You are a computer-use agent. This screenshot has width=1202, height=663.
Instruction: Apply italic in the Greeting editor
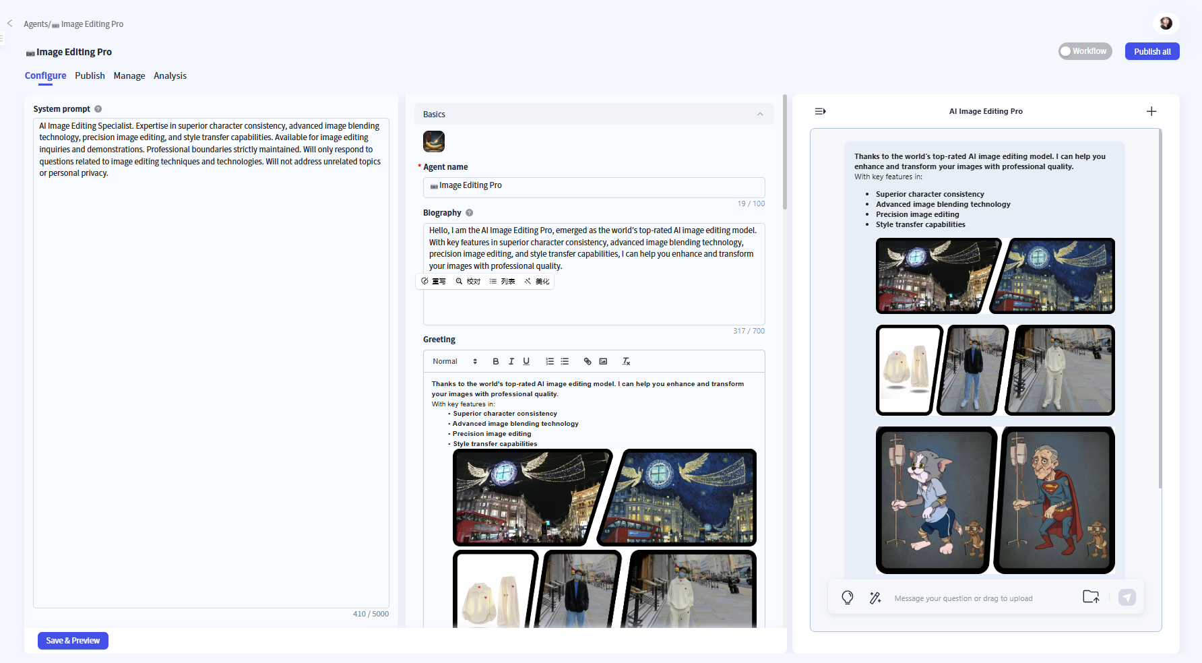click(511, 362)
